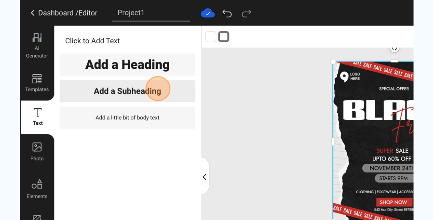Add a Subheading text block
Viewport: 433px width, 220px height.
point(127,91)
